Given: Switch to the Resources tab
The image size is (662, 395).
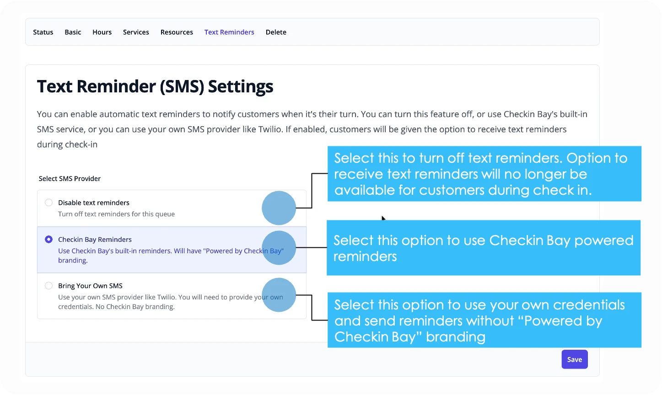Looking at the screenshot, I should point(177,32).
